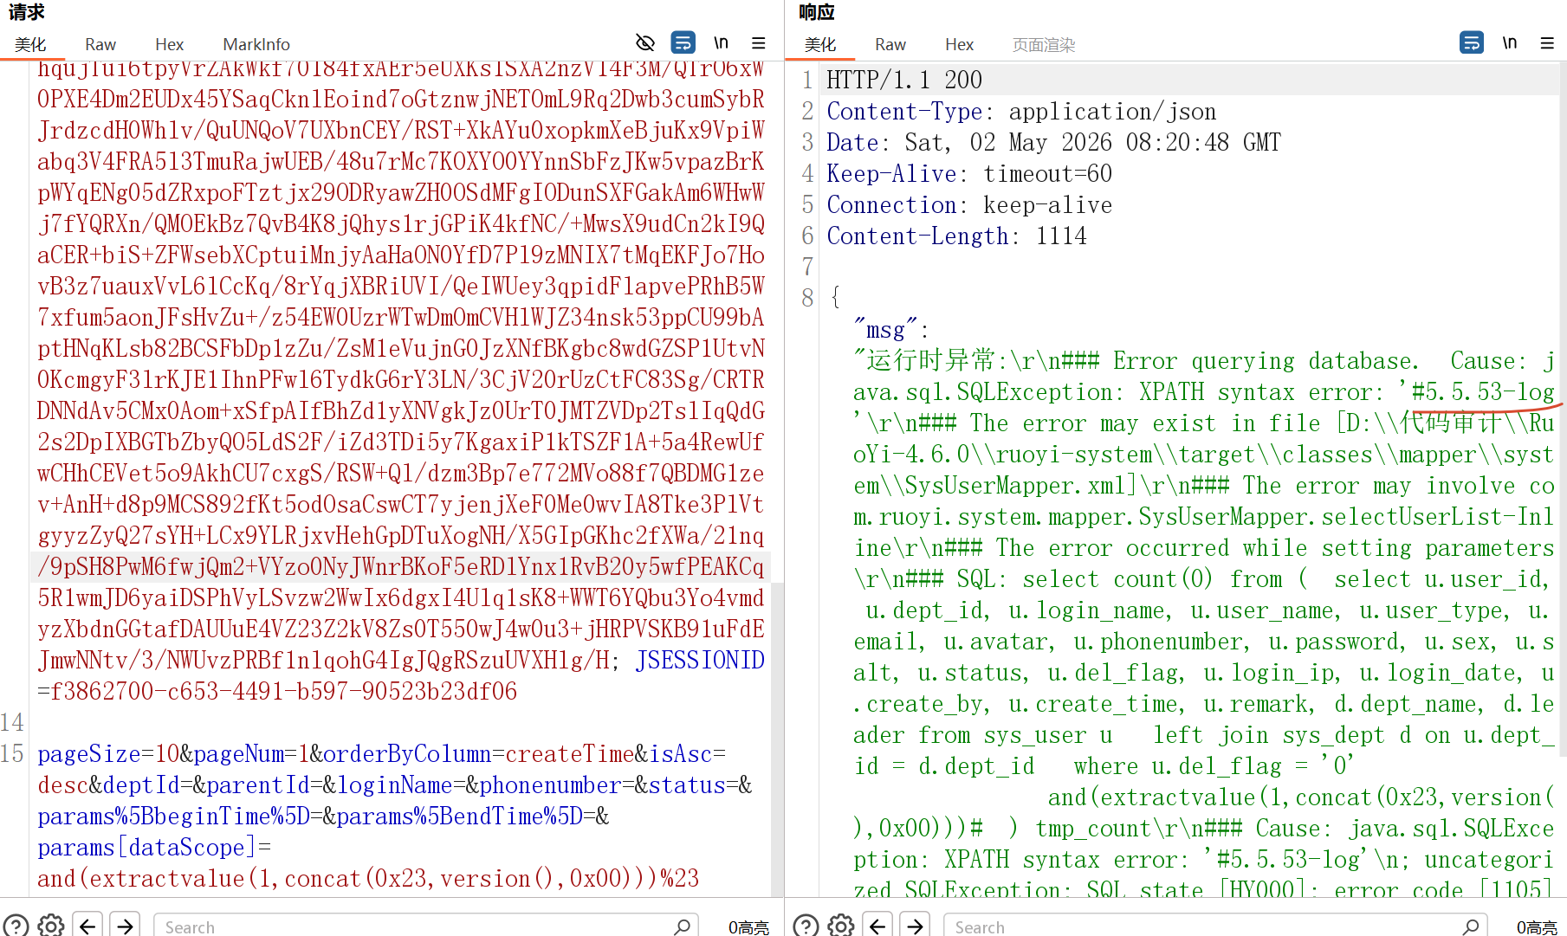Open the request panel hamburger menu

(759, 42)
